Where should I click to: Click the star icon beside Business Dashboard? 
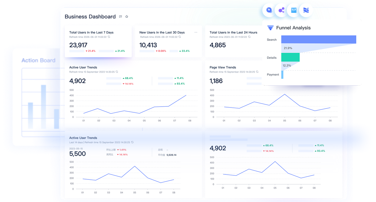tap(127, 17)
